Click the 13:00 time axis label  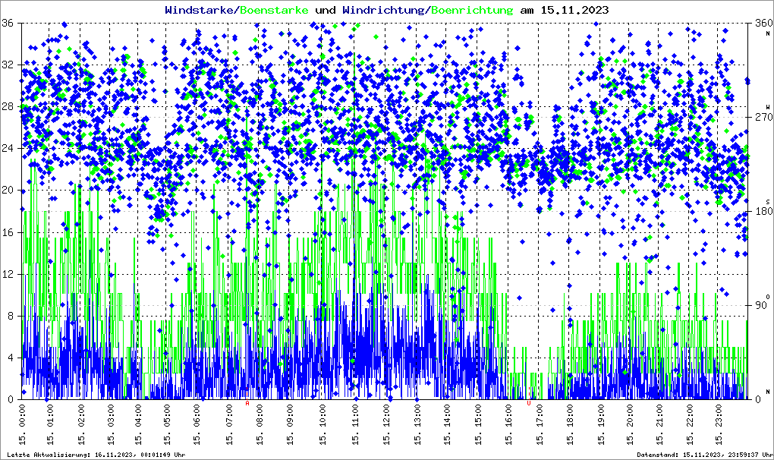point(417,424)
